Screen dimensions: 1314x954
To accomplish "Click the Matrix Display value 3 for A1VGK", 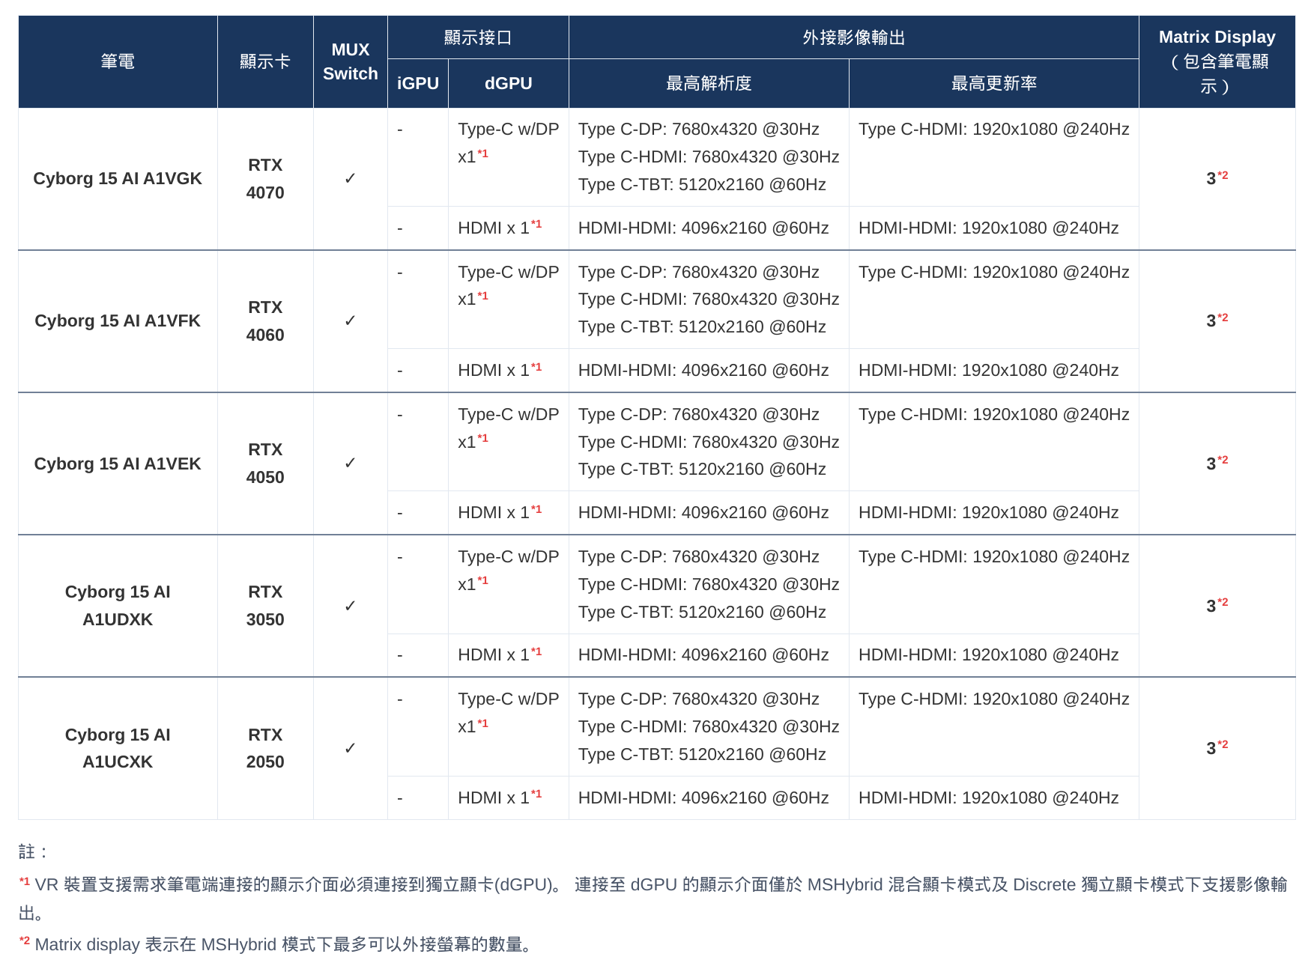I will tap(1217, 178).
